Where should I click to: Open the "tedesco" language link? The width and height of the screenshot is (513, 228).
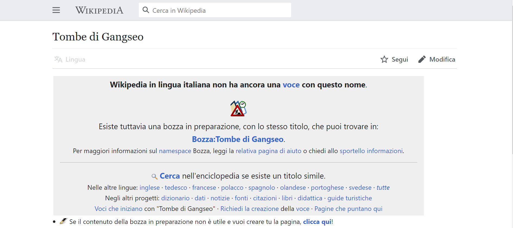(176, 188)
